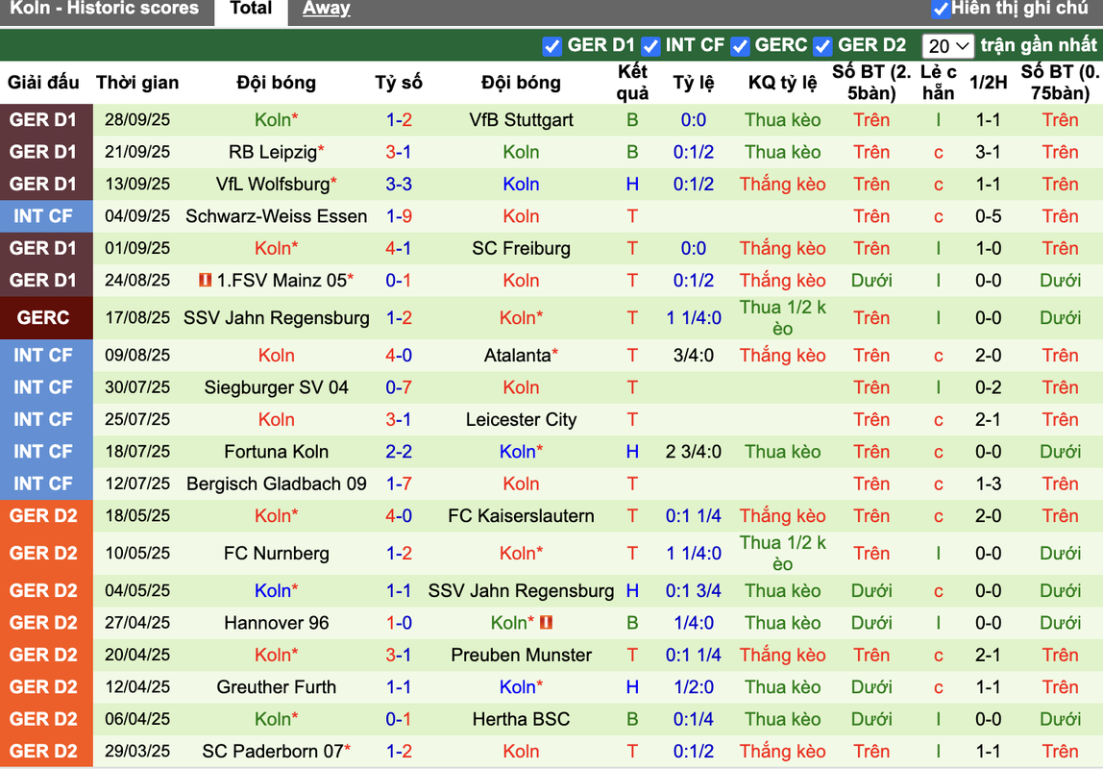Click Fortuna Koln team name
1103x769 pixels.
click(277, 452)
